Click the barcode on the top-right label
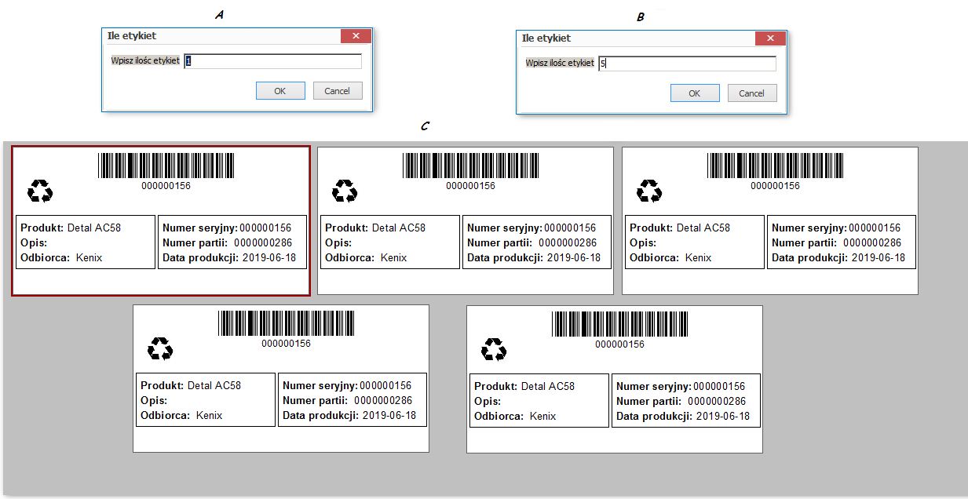 775,166
